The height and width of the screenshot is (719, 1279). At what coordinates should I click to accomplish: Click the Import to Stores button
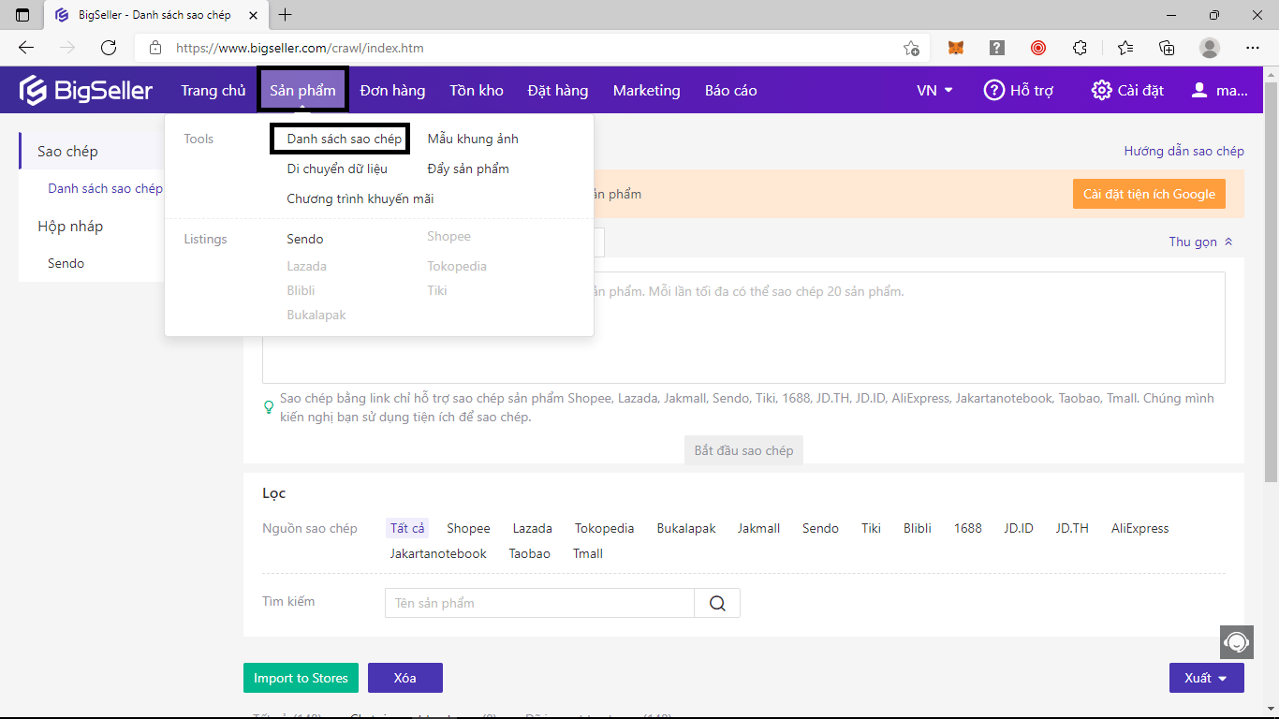tap(301, 678)
